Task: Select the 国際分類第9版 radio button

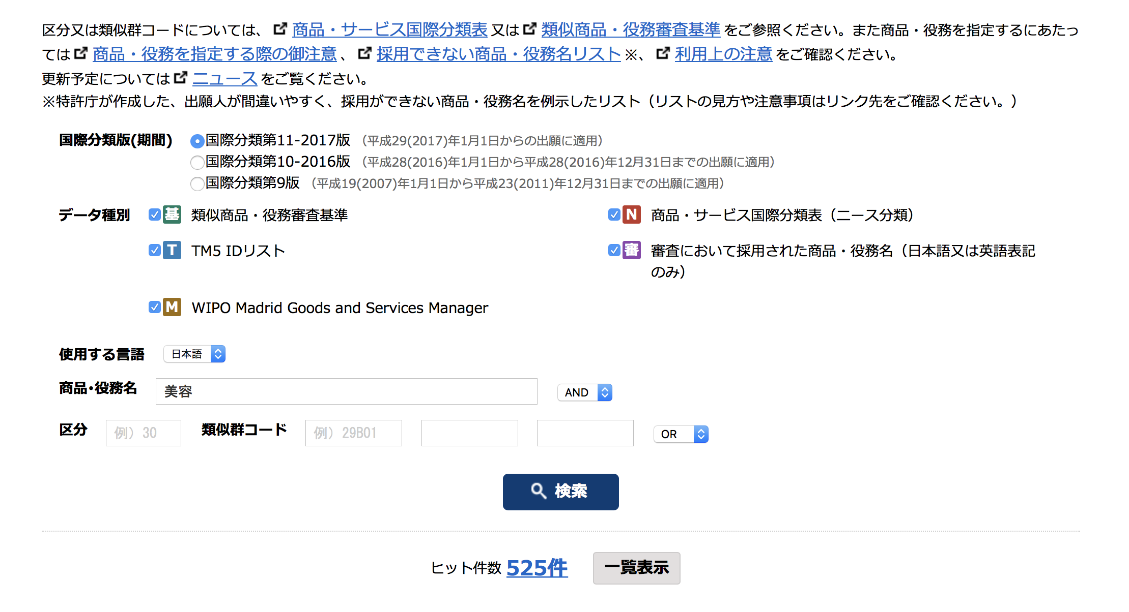Action: 197,184
